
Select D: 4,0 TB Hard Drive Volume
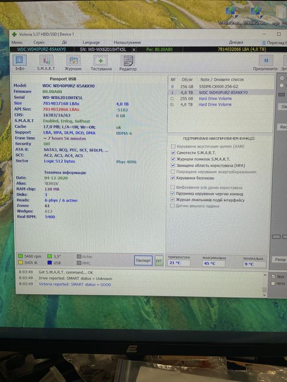pyautogui.click(x=221, y=105)
